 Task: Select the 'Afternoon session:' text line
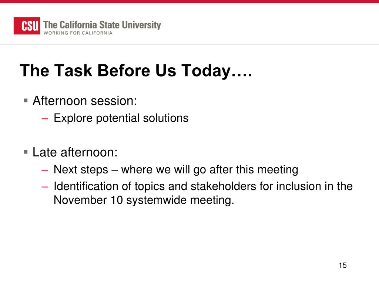point(85,101)
